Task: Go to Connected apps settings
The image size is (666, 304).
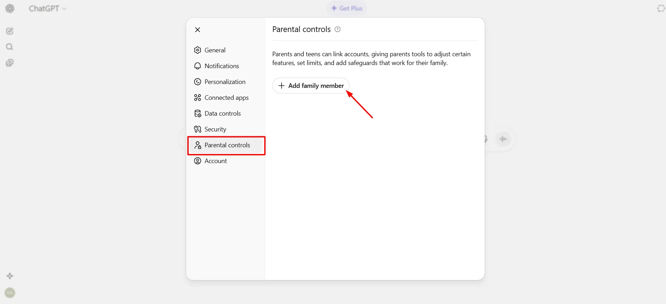Action: click(x=226, y=98)
